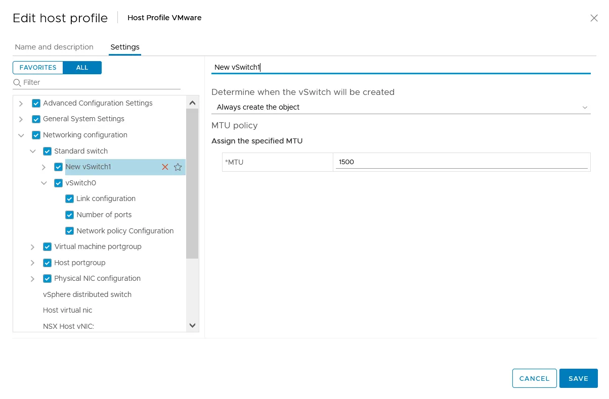The width and height of the screenshot is (609, 399).
Task: Uncheck the Link configuration checkbox
Action: point(70,199)
